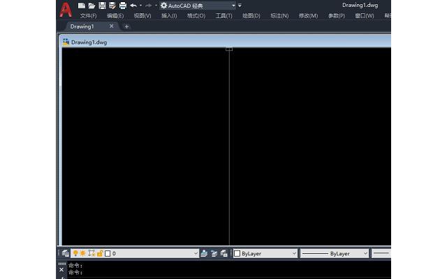
Task: Undo the last action with the arrow
Action: (133, 6)
